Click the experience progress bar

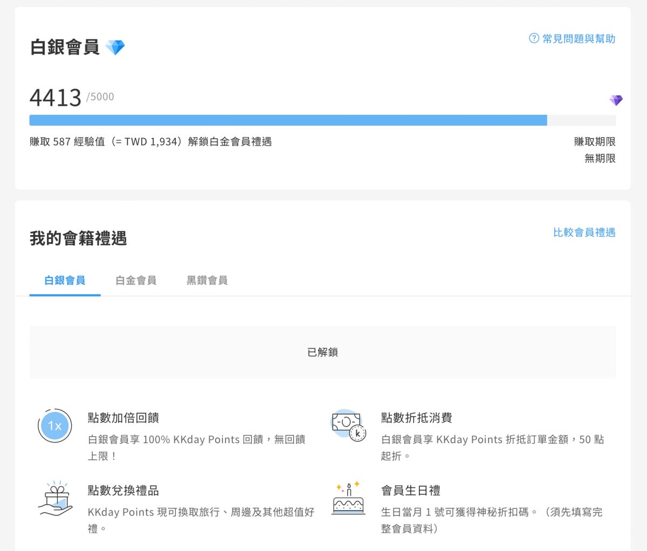[x=322, y=120]
